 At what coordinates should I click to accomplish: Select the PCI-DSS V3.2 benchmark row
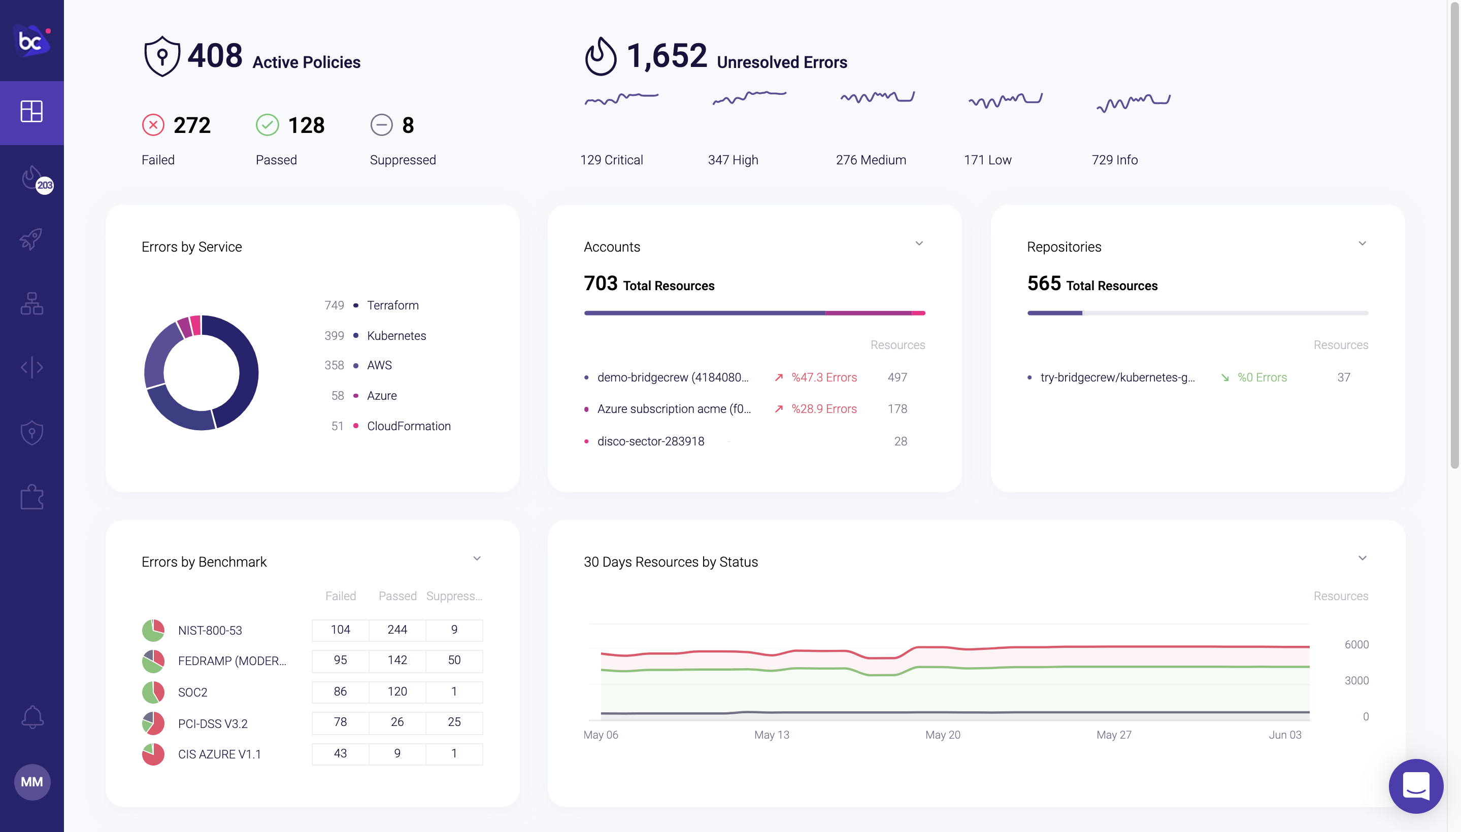(x=214, y=724)
